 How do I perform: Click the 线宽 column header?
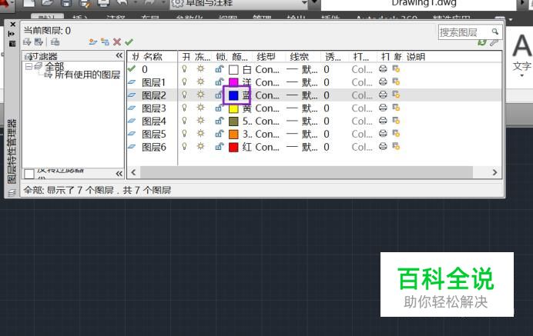[x=299, y=57]
